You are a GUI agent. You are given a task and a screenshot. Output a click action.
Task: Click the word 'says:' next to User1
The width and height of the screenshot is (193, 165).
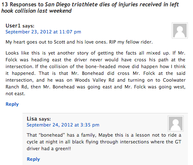pyautogui.click(x=28, y=26)
